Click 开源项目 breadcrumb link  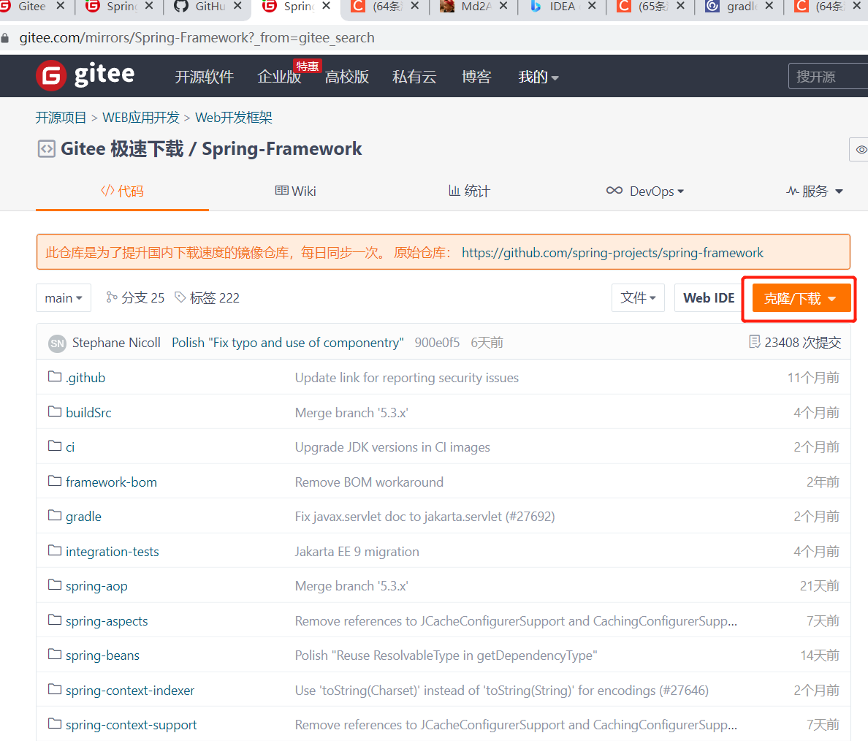61,118
